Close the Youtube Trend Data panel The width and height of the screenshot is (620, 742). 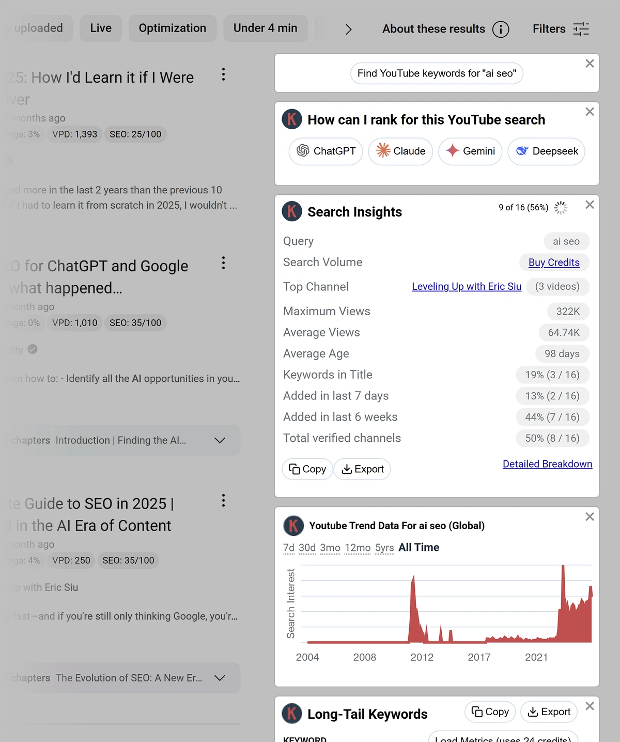point(590,517)
